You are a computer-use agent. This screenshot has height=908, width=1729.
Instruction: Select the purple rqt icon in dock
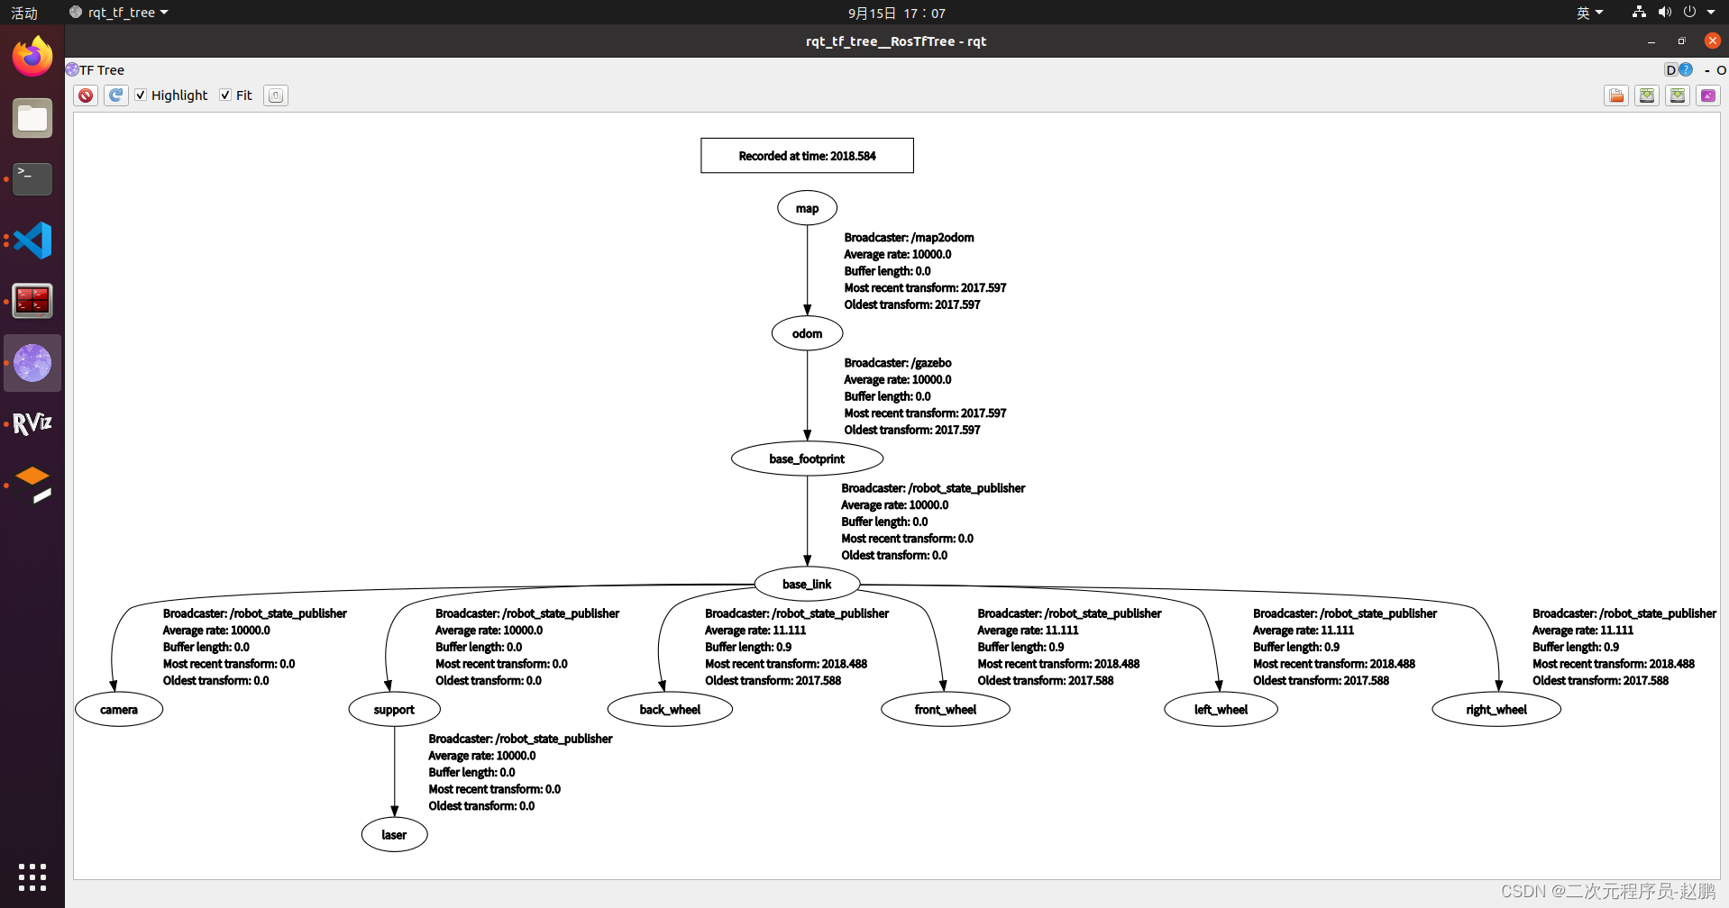click(32, 363)
